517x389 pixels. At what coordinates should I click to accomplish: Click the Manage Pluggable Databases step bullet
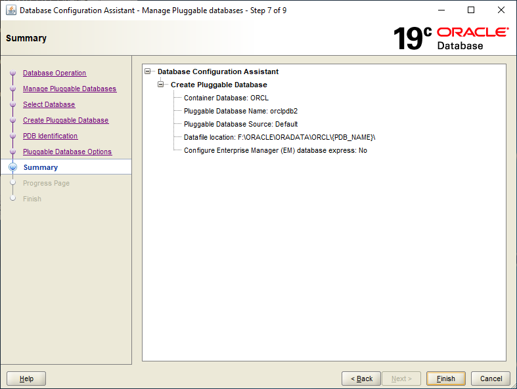pyautogui.click(x=13, y=89)
